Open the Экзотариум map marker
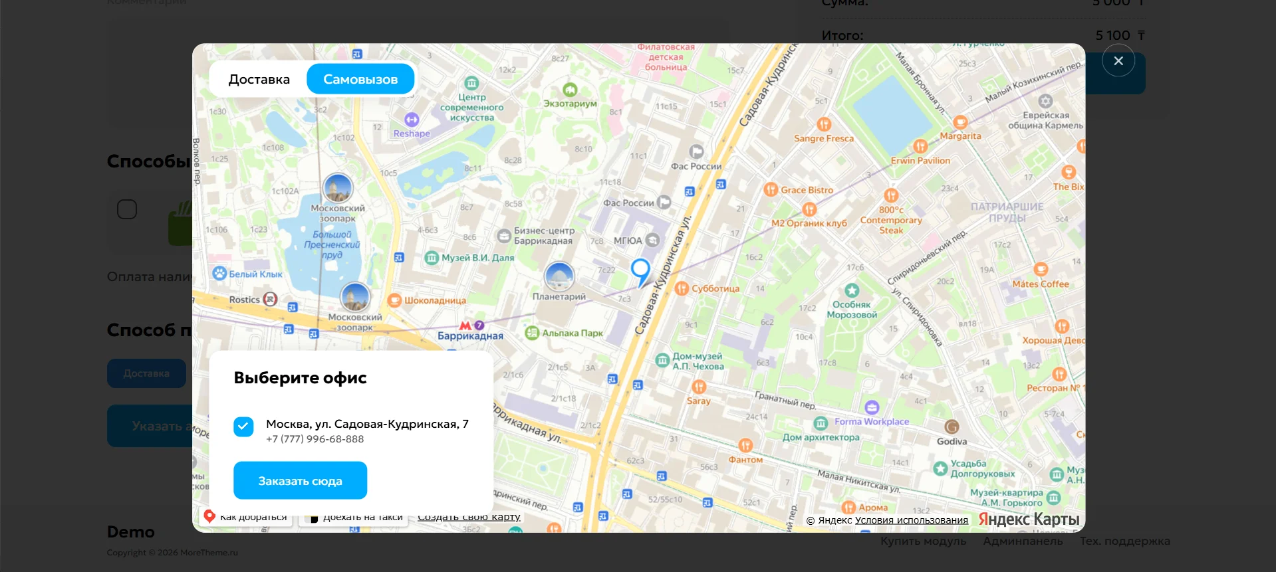This screenshot has height=572, width=1276. [x=570, y=90]
